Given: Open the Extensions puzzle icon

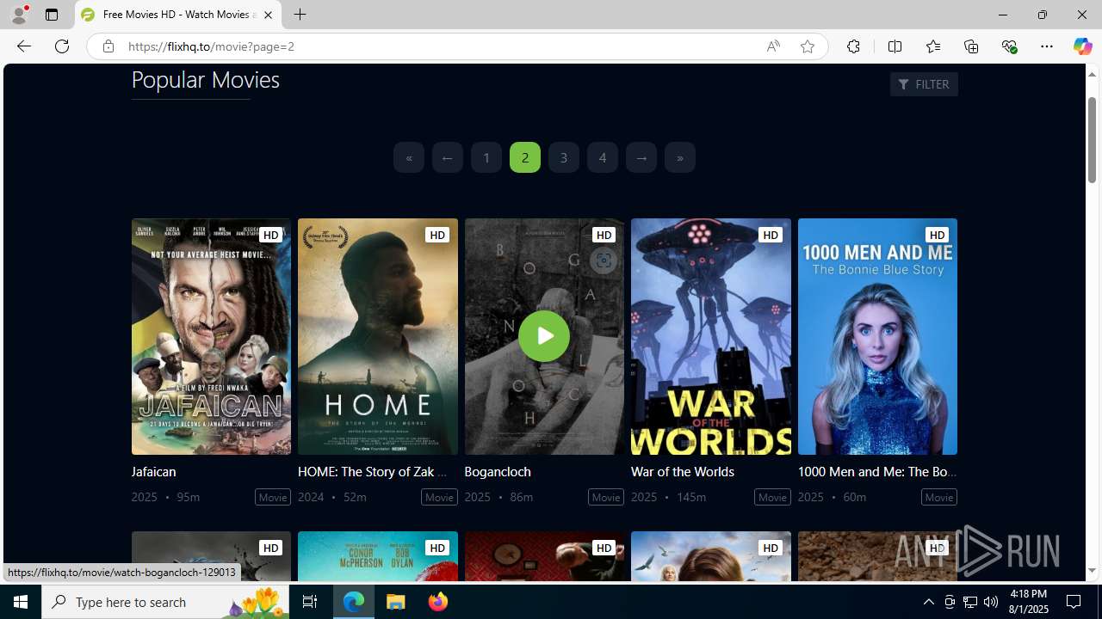Looking at the screenshot, I should (x=853, y=46).
